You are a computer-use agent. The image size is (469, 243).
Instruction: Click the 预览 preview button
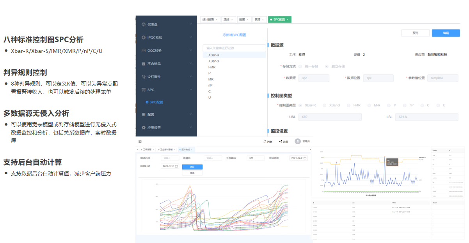coord(415,33)
